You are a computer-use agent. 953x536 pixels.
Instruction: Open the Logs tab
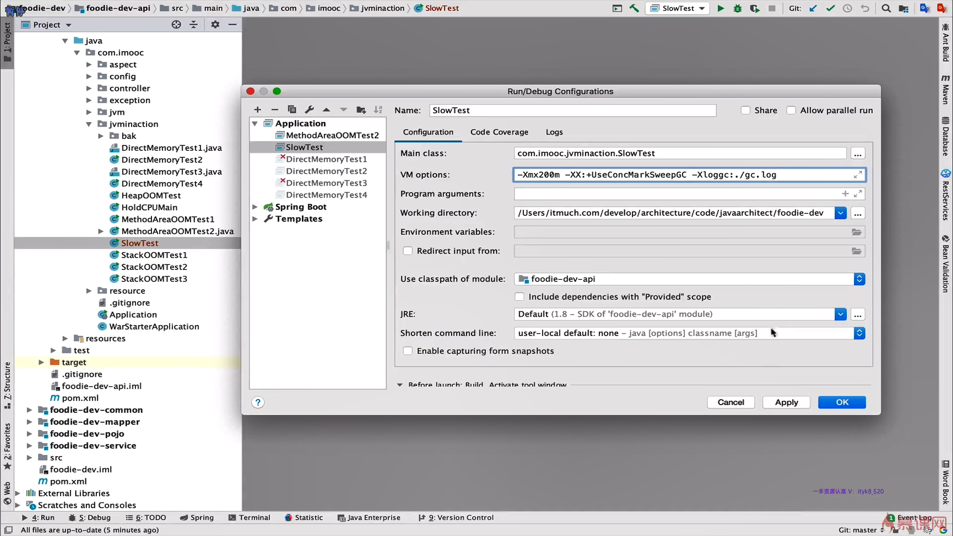coord(554,132)
